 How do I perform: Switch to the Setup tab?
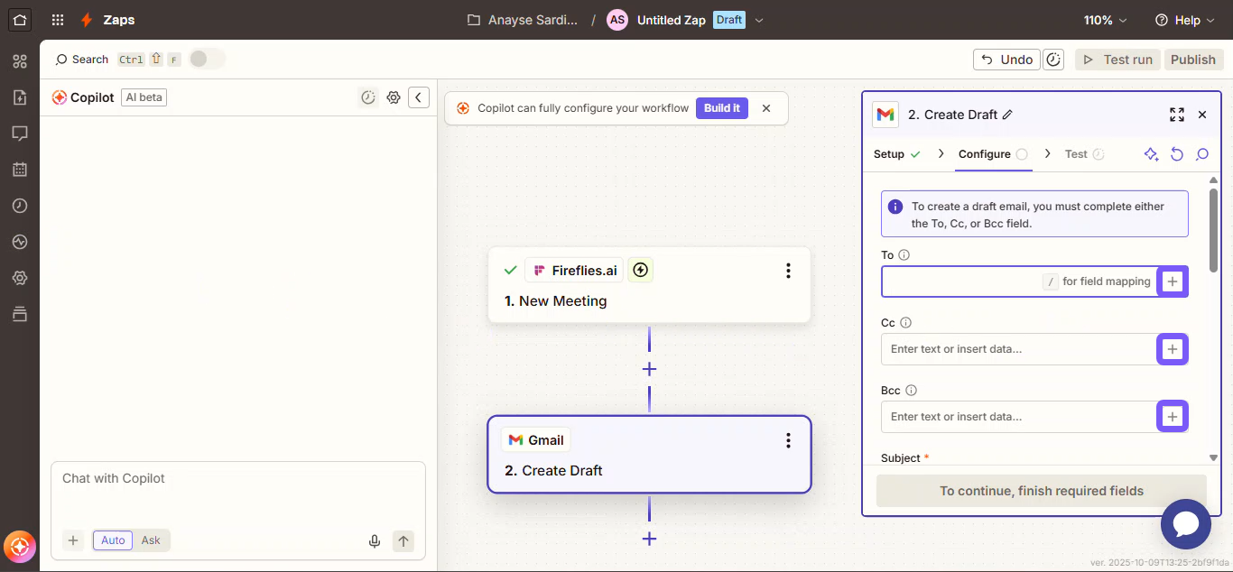[896, 154]
